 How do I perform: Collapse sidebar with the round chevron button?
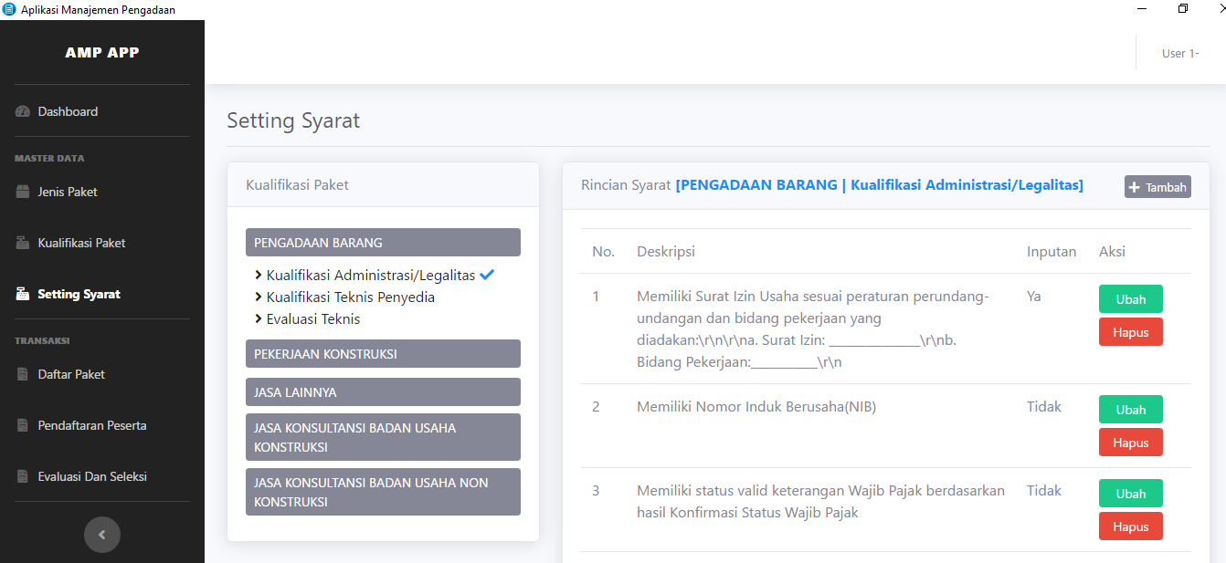[102, 535]
